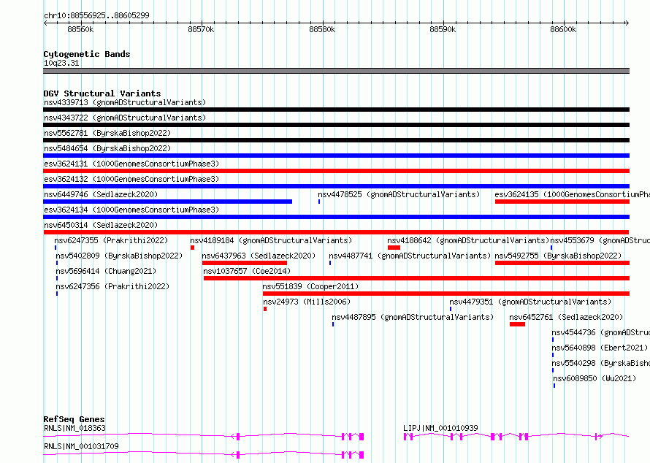
Task: Click the nsv551839 Cooper2011 label
Action: 310,286
